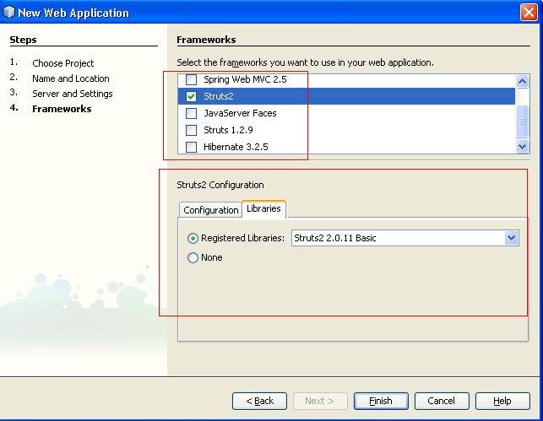Go back with the Back button
This screenshot has width=543, height=421.
pyautogui.click(x=259, y=401)
